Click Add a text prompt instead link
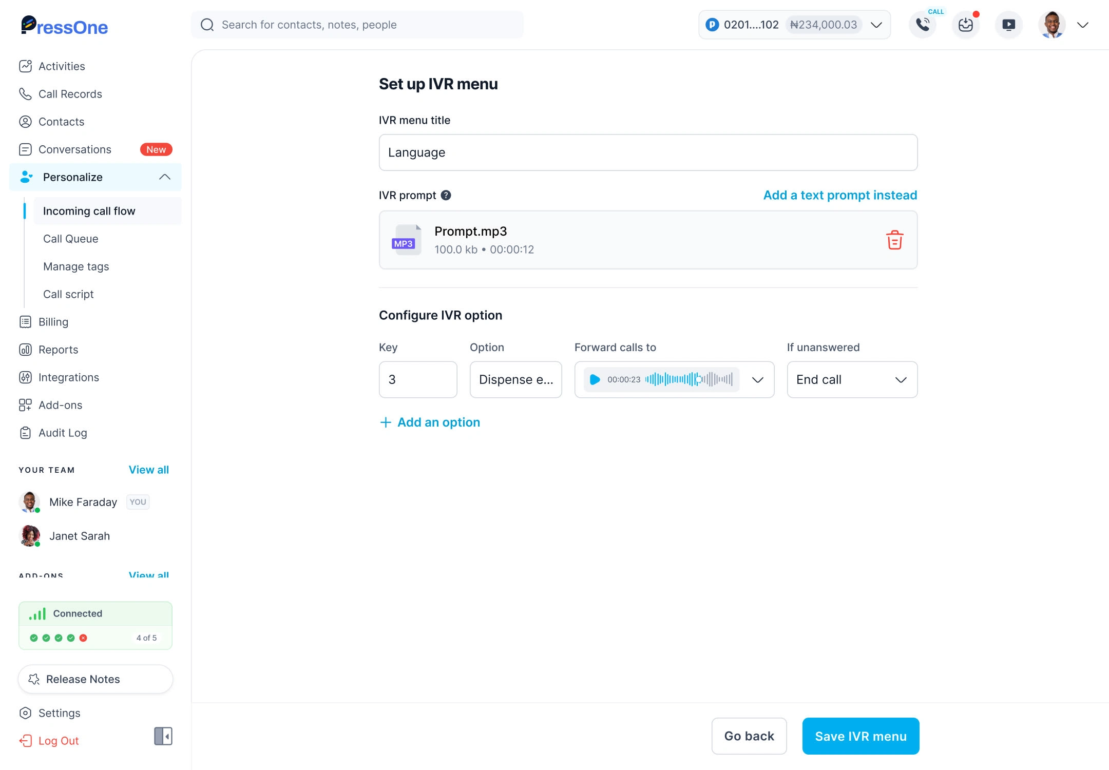The height and width of the screenshot is (770, 1109). [840, 195]
